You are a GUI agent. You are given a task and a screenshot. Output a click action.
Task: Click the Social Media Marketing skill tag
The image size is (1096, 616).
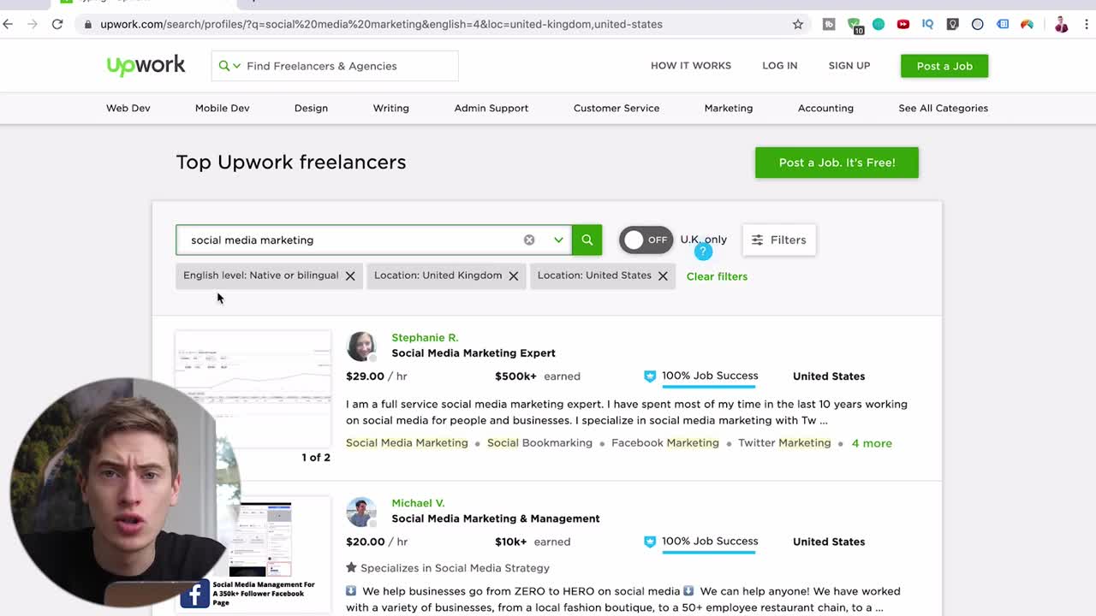point(407,443)
